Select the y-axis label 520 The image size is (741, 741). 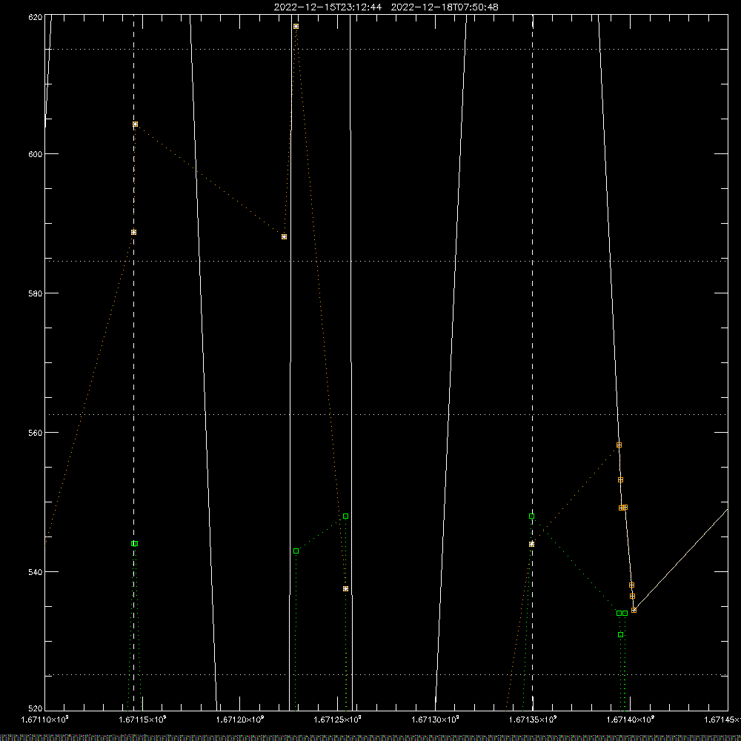(36, 709)
